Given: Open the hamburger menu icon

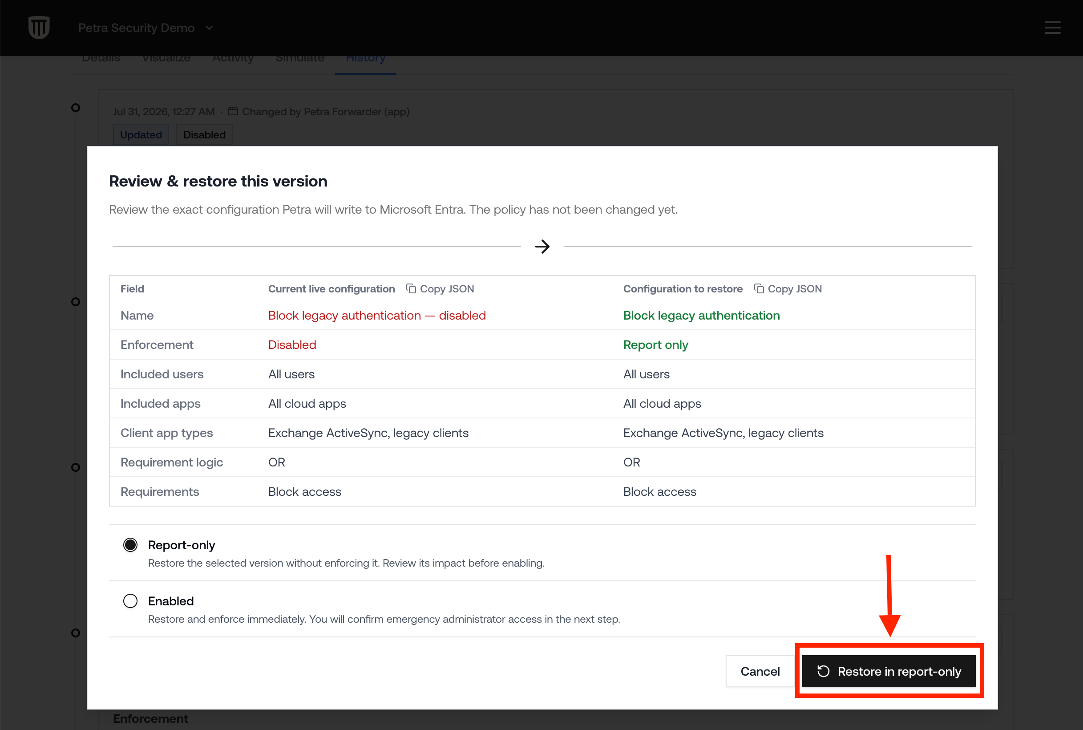Looking at the screenshot, I should tap(1052, 28).
